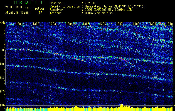Click the ICOM IC-R2500 53.1000MHz USB text
Image resolution: width=175 pixels, height=111 pixels.
108,10
